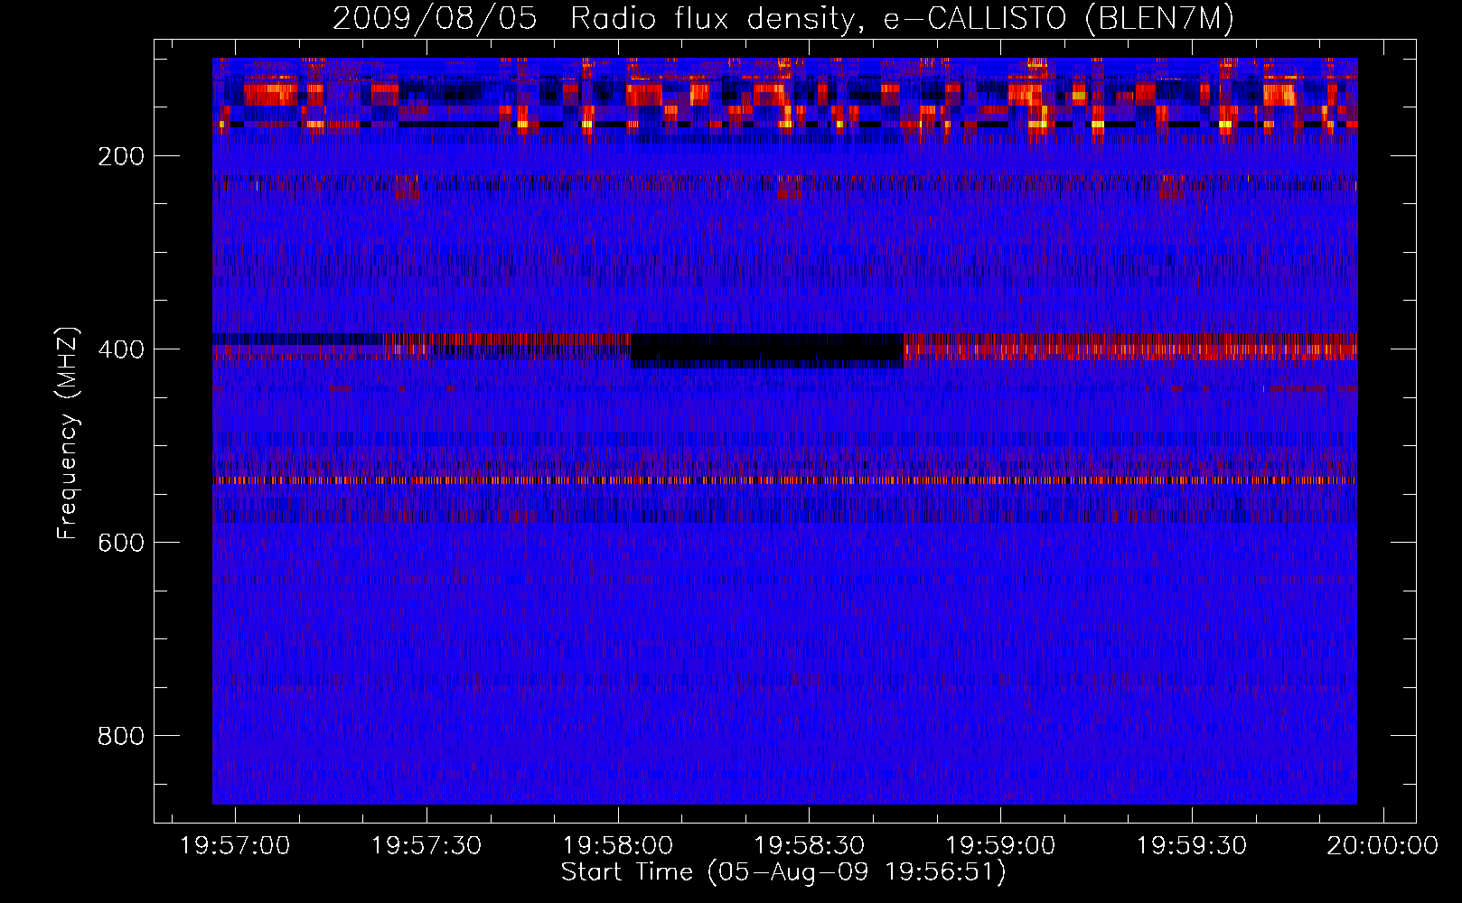Click the 19:58:00 time tick label
The height and width of the screenshot is (903, 1462).
[x=618, y=846]
